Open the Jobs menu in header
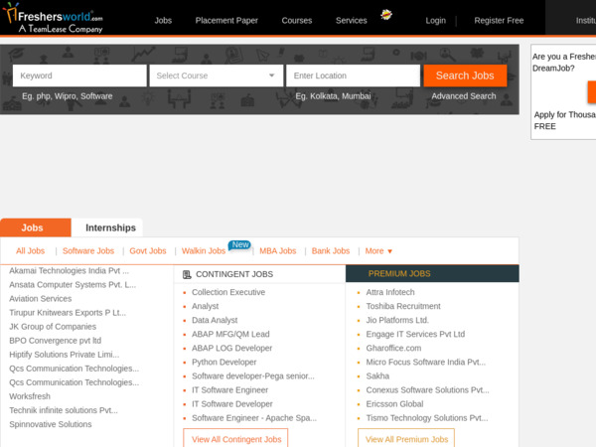596x447 pixels. (x=163, y=21)
